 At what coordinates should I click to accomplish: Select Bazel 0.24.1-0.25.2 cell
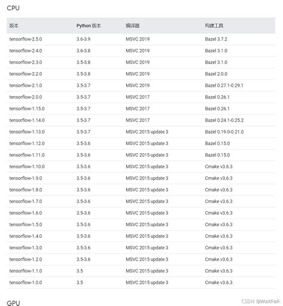(224, 120)
